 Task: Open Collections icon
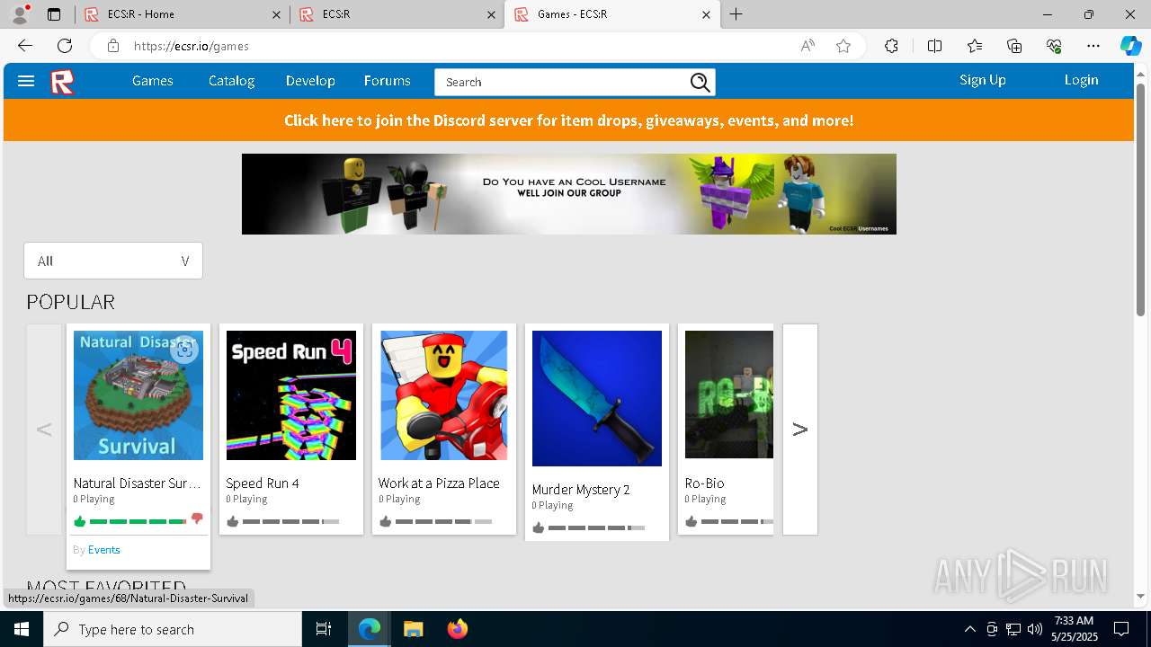1014,46
